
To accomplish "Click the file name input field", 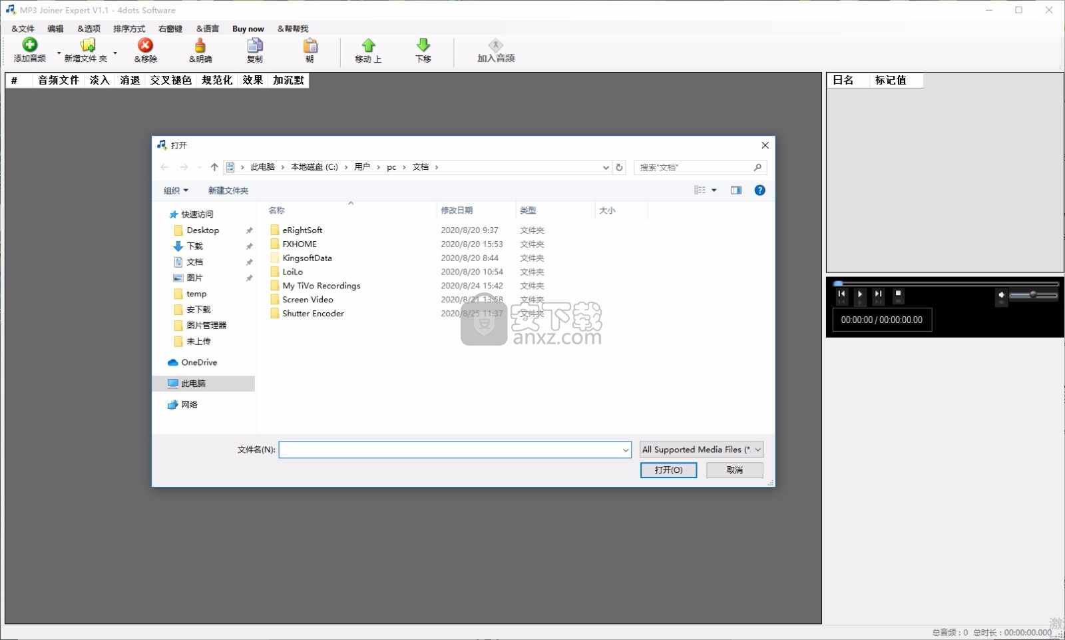I will pyautogui.click(x=451, y=450).
